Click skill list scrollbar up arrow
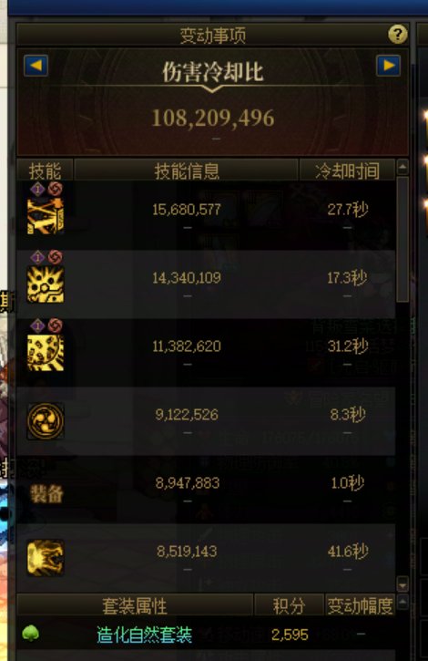The width and height of the screenshot is (428, 661). (403, 168)
